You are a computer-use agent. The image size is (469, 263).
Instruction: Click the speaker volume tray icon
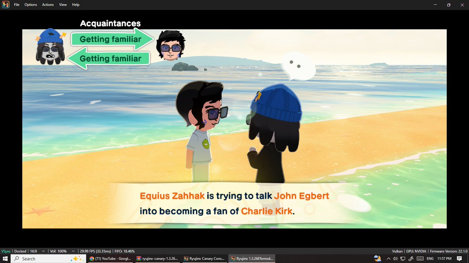pos(396,259)
